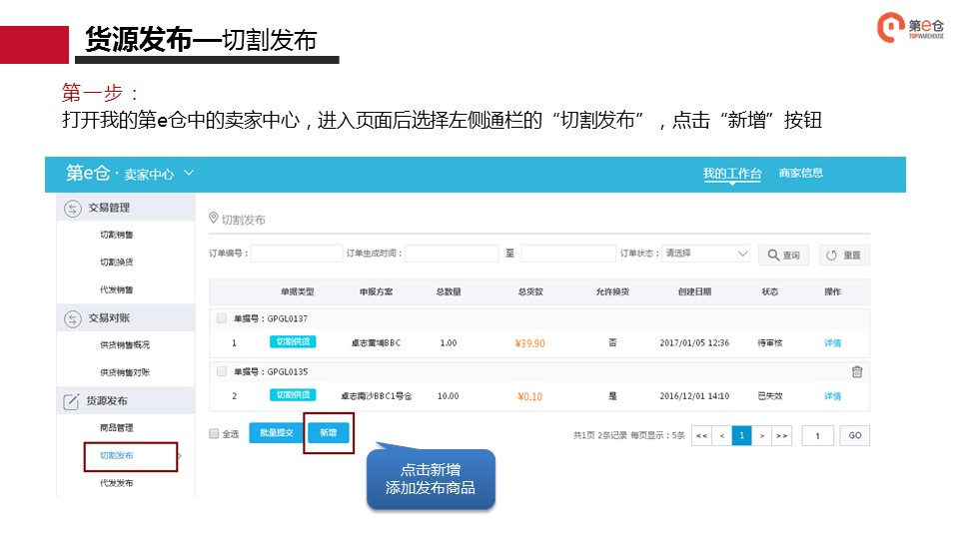This screenshot has height=539, width=959.
Task: Open 代发发布 in the sidebar
Action: [116, 483]
